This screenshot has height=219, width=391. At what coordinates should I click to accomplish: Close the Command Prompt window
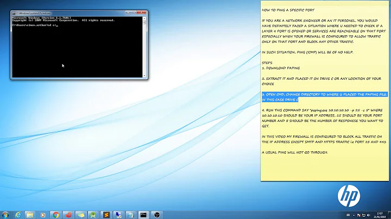[142, 12]
